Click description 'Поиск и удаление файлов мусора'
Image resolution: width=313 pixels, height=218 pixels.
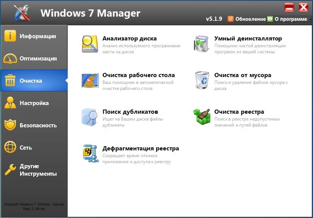point(251,85)
